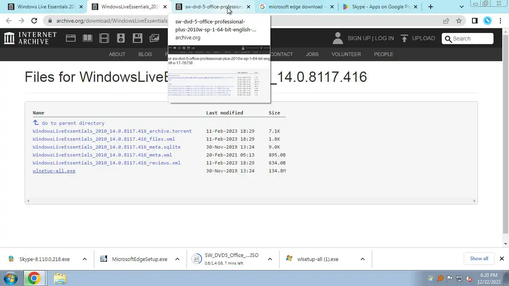Image resolution: width=509 pixels, height=286 pixels.
Task: Go forward in browser history
Action: (21, 21)
